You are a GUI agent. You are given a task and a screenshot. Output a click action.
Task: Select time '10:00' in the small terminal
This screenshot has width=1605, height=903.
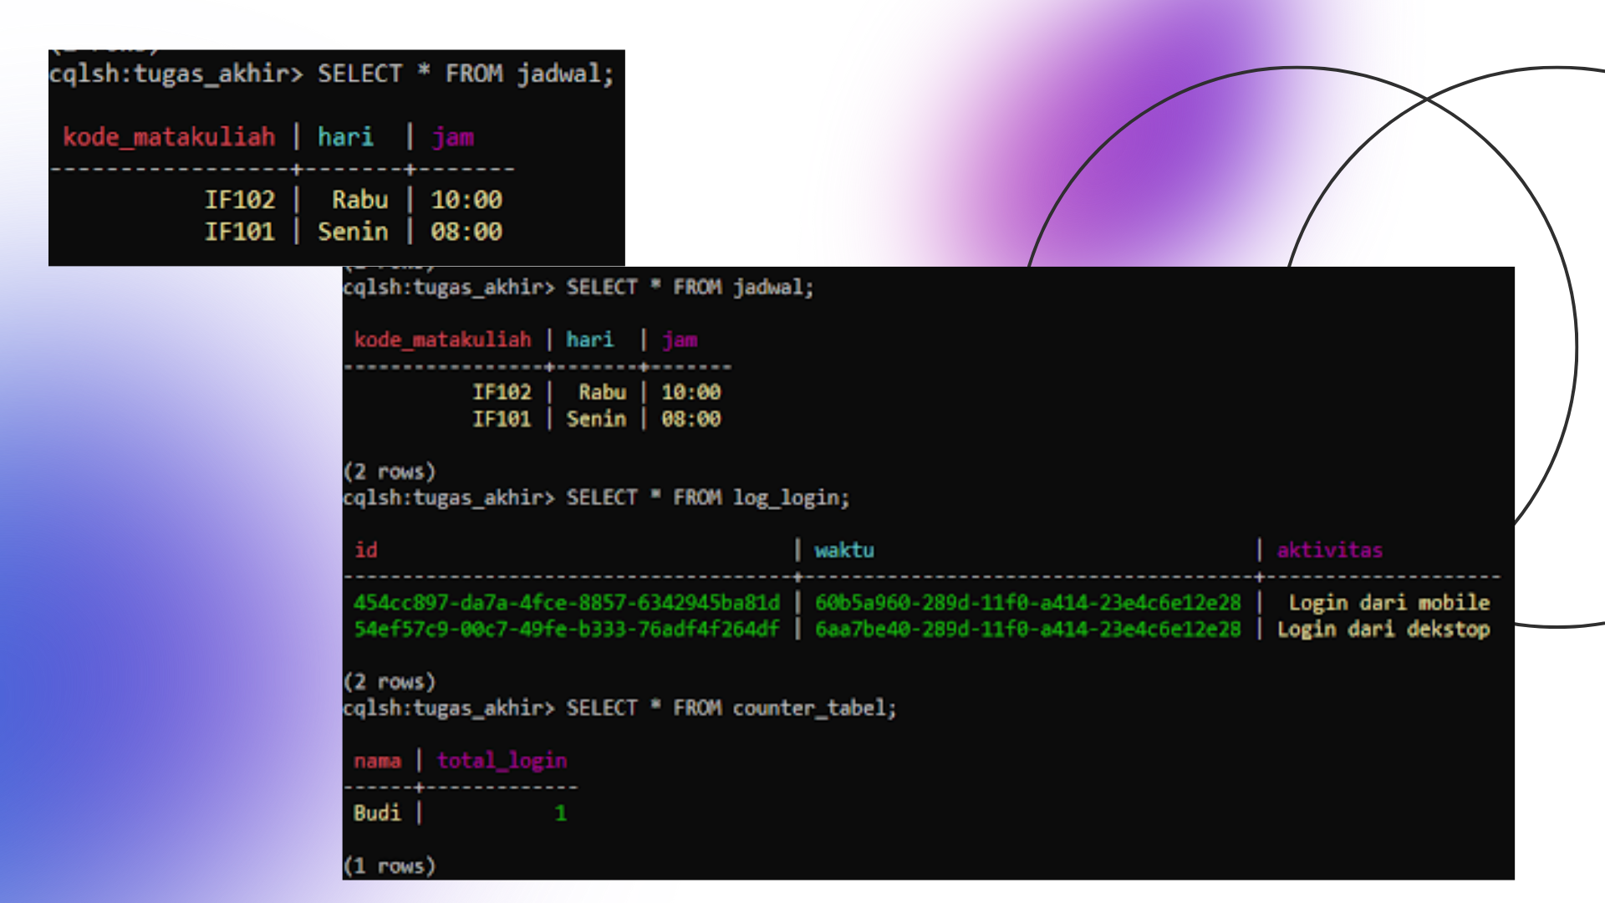click(466, 200)
